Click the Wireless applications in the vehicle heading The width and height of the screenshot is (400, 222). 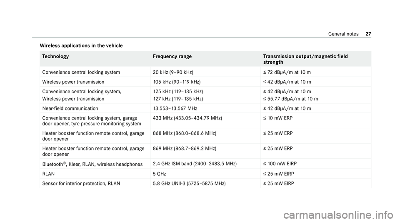click(x=81, y=46)
